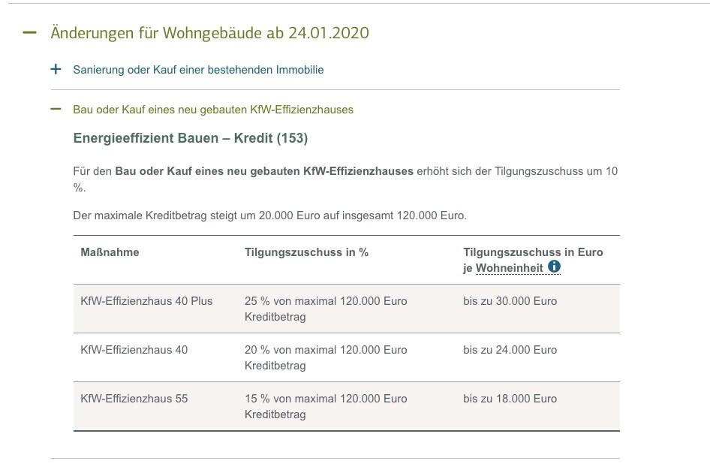Click the Maßnahme column header
The height and width of the screenshot is (470, 710).
tap(110, 252)
